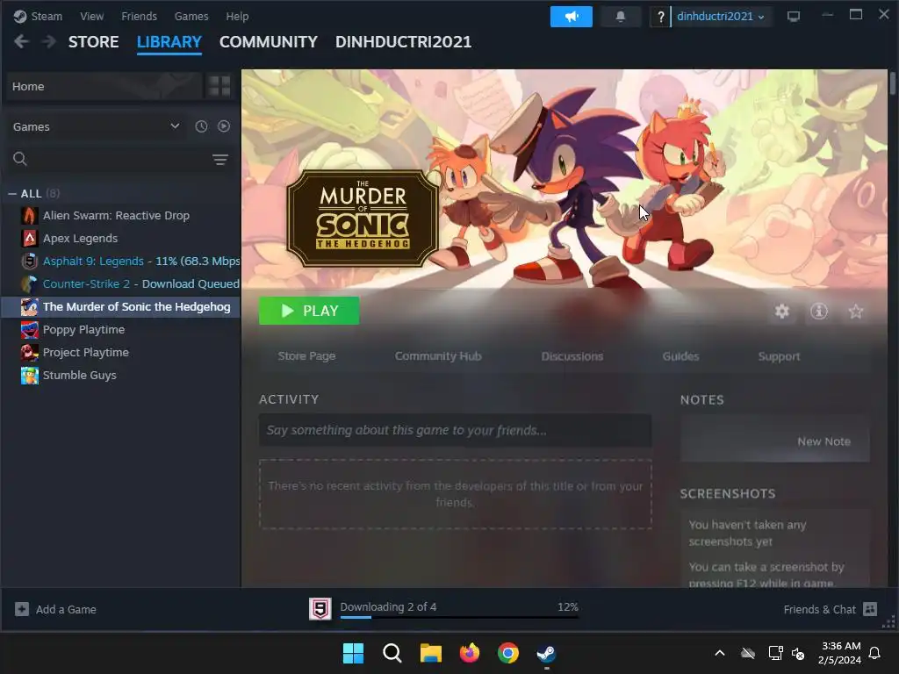
Task: Go forward with the right arrow
Action: [49, 41]
